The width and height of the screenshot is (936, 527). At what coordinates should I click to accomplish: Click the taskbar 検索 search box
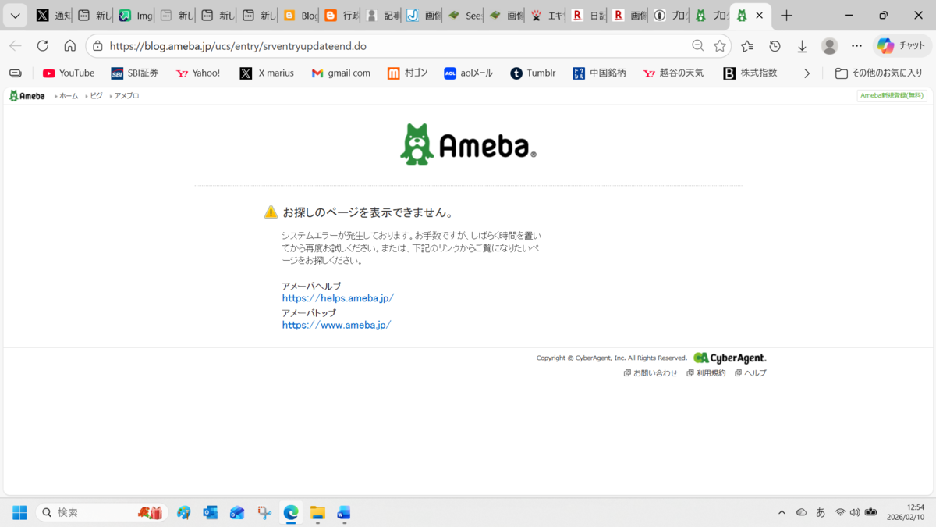point(101,512)
